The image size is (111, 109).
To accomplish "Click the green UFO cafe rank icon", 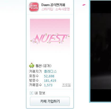I will tap(32, 65).
